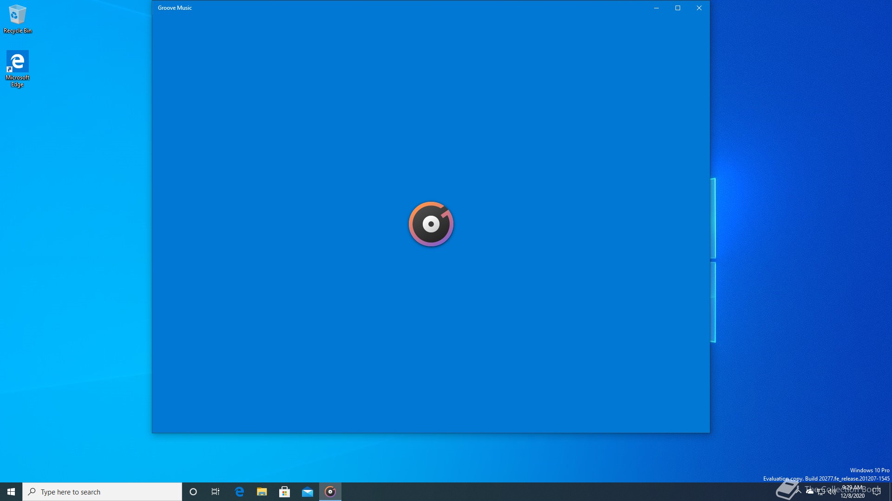Select the Microsoft Edge desktop shortcut
The width and height of the screenshot is (892, 501).
[x=18, y=69]
